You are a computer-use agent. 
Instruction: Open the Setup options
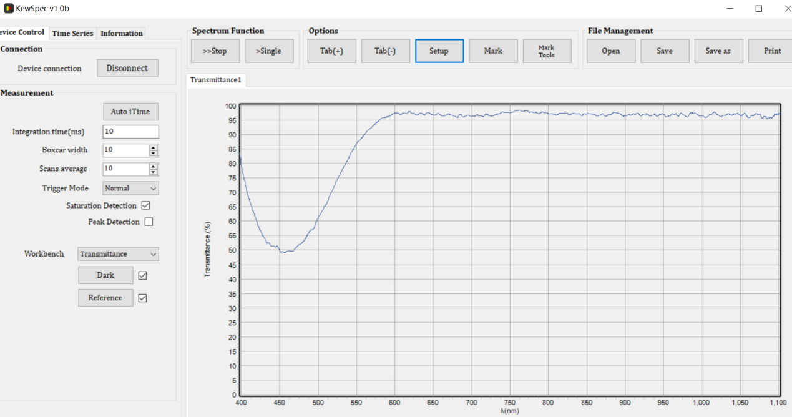[439, 51]
